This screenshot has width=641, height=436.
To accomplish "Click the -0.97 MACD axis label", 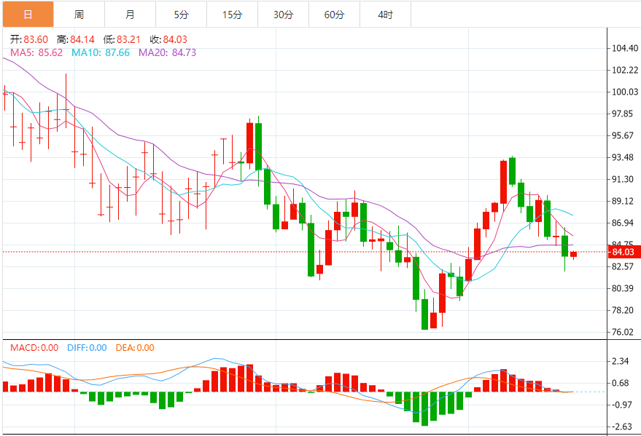I will coord(621,405).
